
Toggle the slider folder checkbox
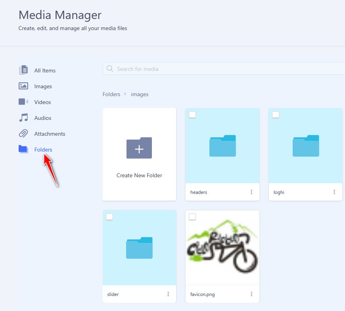109,217
